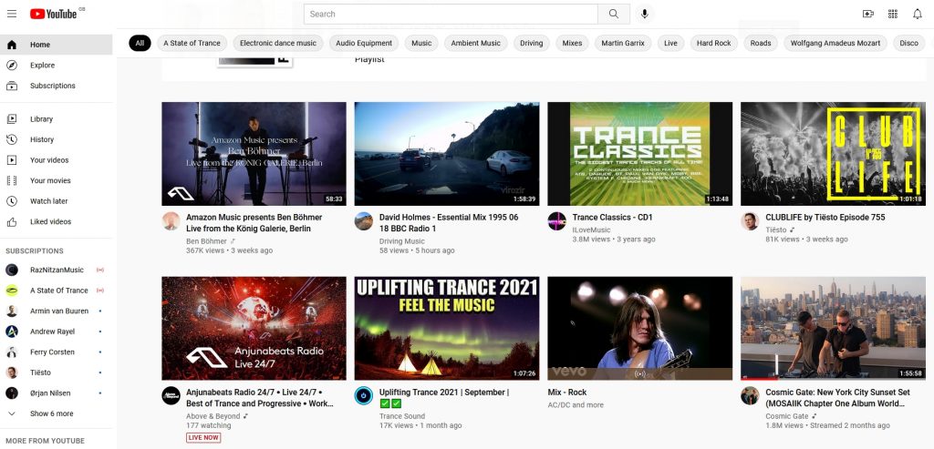Open Liked videos in the sidebar
Viewport: 934px width, 449px height.
click(x=50, y=221)
